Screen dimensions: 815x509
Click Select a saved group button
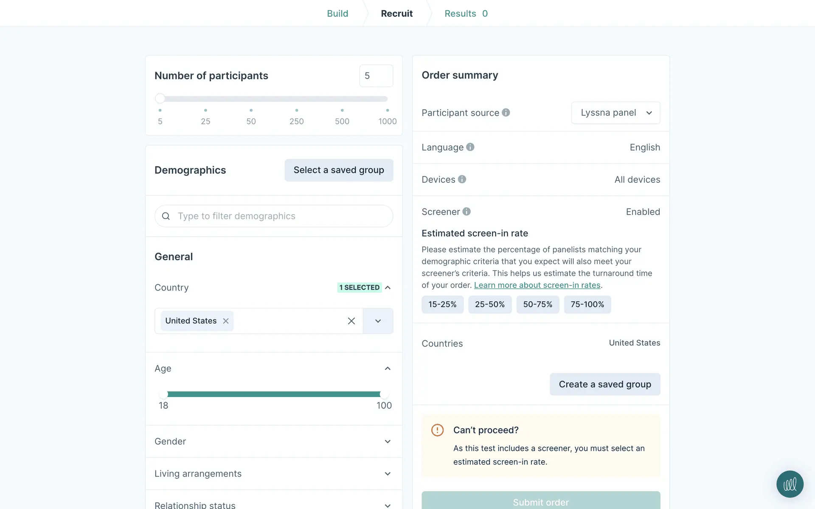pos(338,170)
